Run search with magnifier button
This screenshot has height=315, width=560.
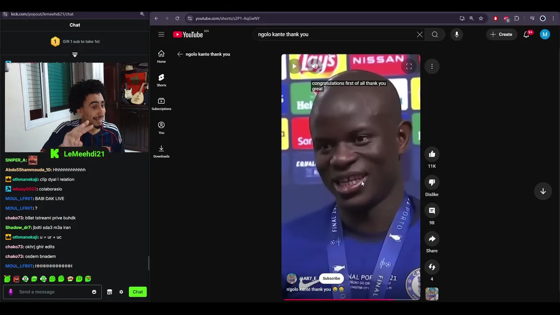coord(435,35)
